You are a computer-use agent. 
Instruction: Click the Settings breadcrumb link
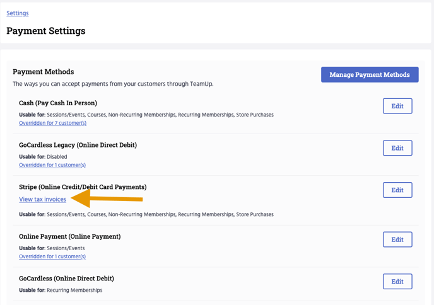[18, 13]
